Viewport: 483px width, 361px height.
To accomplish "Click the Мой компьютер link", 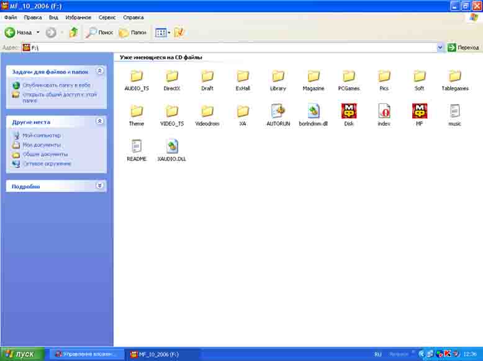I will pyautogui.click(x=41, y=135).
